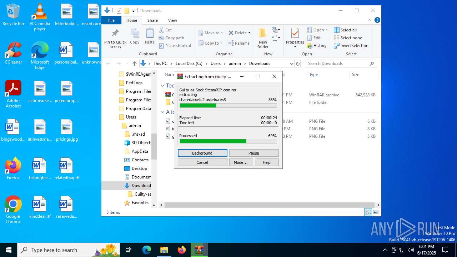Image resolution: width=457 pixels, height=257 pixels.
Task: Expand Open dropdown arrow in ribbon
Action: tap(326, 30)
